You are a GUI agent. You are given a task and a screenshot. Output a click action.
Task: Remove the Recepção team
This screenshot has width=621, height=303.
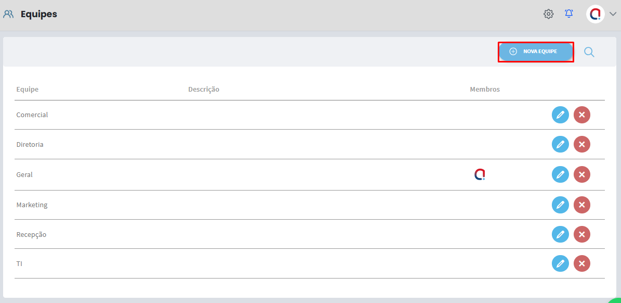(581, 234)
